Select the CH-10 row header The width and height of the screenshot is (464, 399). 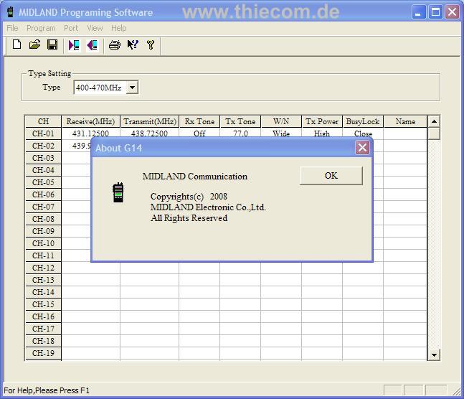[43, 243]
